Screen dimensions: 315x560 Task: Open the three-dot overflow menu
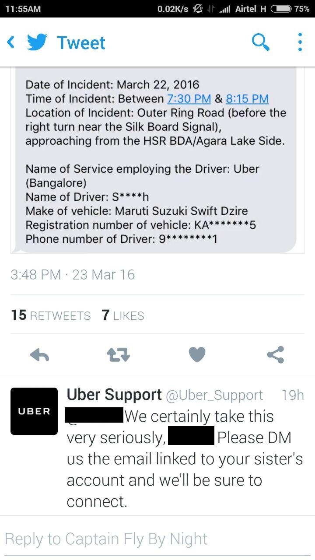click(x=300, y=42)
